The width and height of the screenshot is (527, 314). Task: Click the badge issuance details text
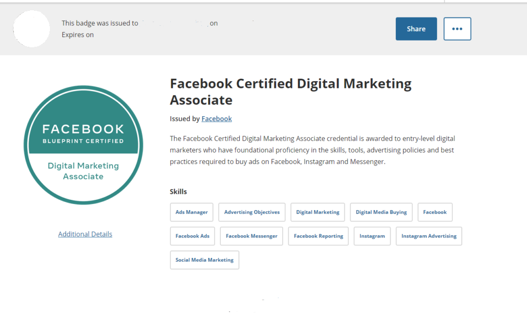139,28
